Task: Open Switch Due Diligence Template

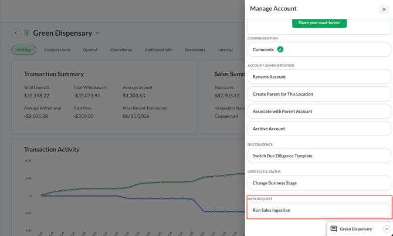Action: point(319,156)
